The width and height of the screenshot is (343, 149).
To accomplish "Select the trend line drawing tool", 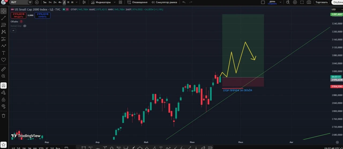I will click(3, 18).
